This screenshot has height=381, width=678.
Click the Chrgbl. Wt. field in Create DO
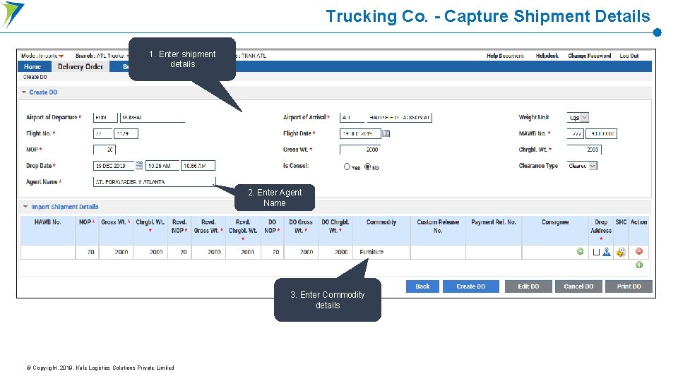coord(584,150)
